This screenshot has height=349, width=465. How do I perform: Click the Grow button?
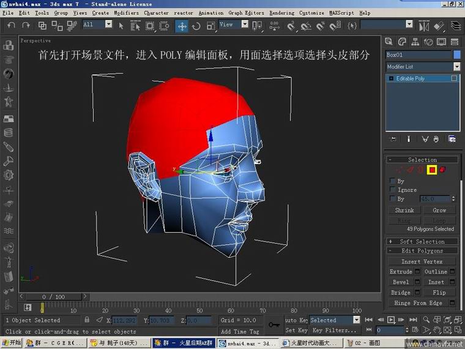click(439, 210)
